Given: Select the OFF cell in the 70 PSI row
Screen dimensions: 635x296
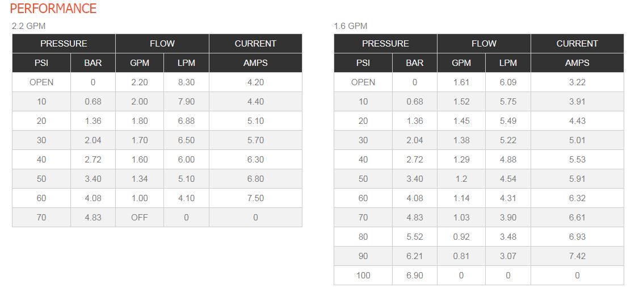Looking at the screenshot, I should 140,218.
